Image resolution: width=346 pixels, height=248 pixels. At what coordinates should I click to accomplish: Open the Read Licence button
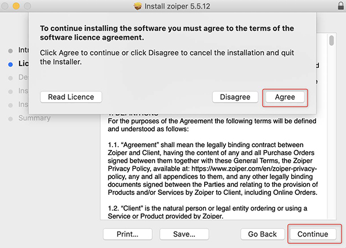[71, 97]
